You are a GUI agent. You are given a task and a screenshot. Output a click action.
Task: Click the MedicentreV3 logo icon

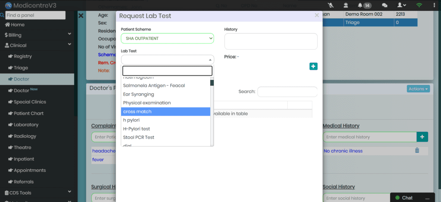[9, 5]
